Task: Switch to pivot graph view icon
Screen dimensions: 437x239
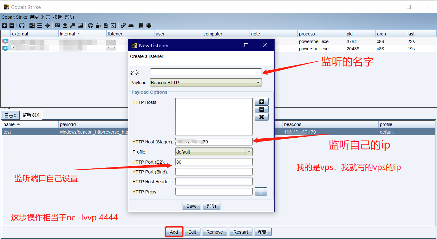Action: (32, 25)
